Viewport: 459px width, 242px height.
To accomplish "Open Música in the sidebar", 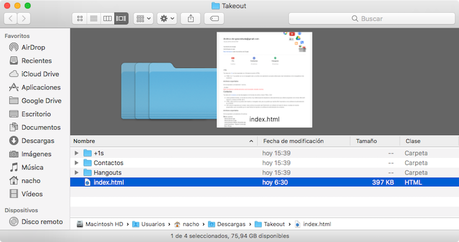I will click(27, 167).
